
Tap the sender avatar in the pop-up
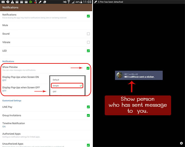(120, 75)
